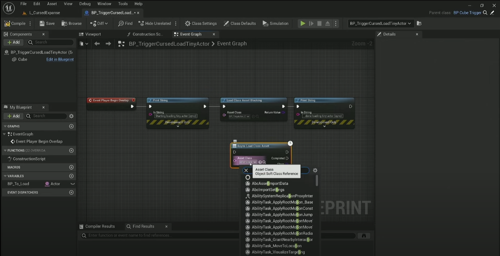Clear class picker search with X

[x=246, y=170]
